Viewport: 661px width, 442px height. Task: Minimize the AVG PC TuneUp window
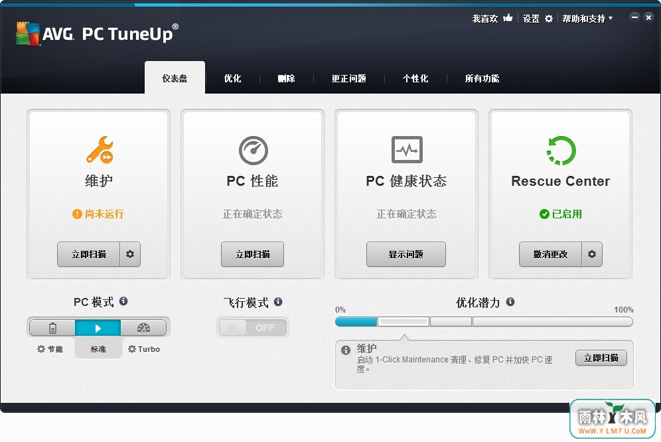coord(634,17)
